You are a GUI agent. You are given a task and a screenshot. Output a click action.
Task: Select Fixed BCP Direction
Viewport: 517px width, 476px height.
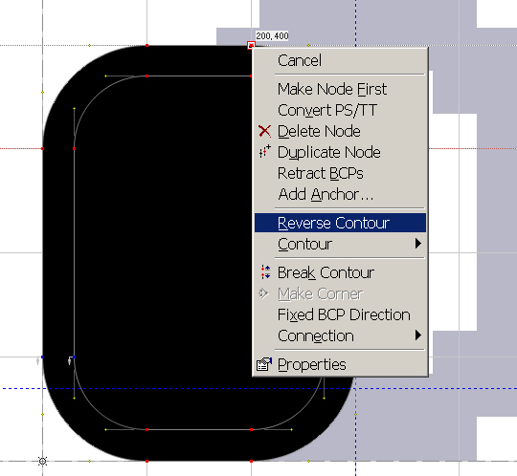[x=340, y=314]
